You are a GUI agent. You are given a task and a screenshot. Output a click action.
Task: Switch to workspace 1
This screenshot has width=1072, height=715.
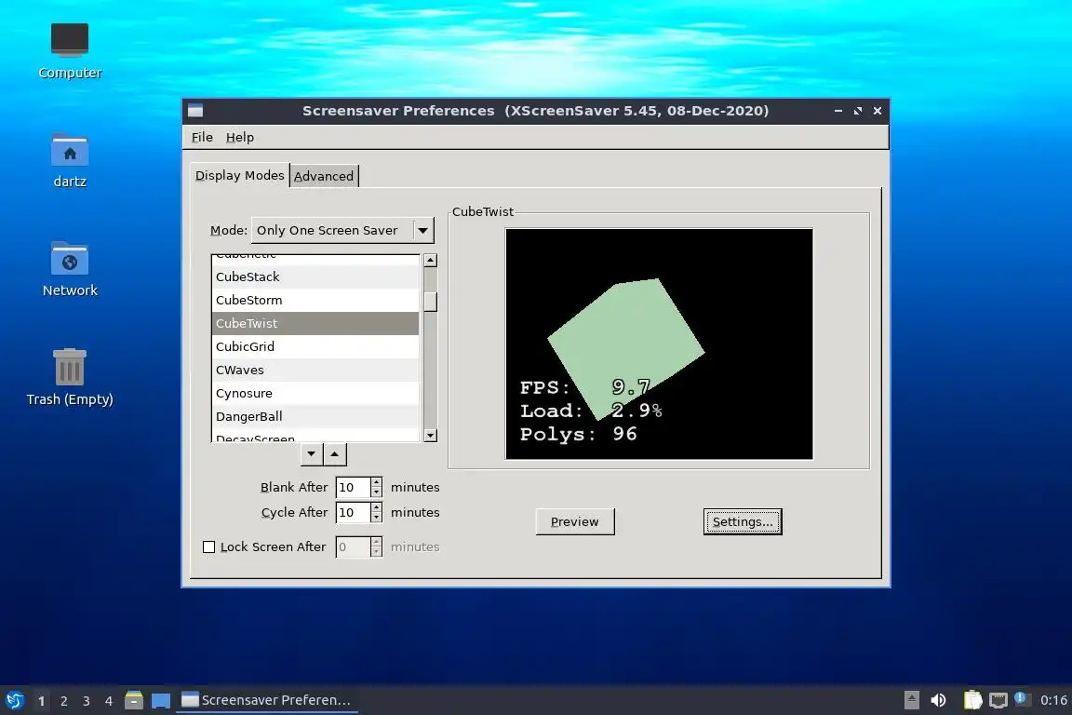tap(42, 701)
